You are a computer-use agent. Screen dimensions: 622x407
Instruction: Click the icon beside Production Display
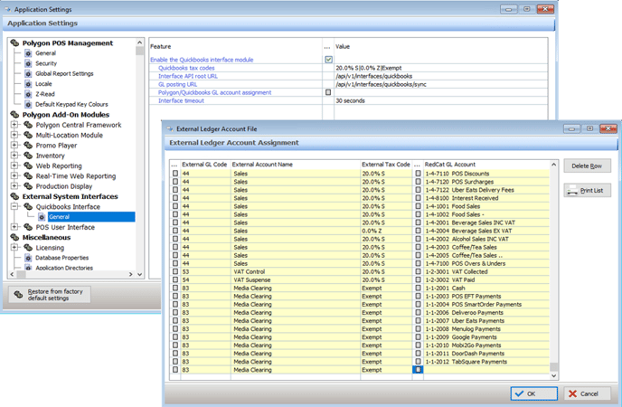[28, 186]
